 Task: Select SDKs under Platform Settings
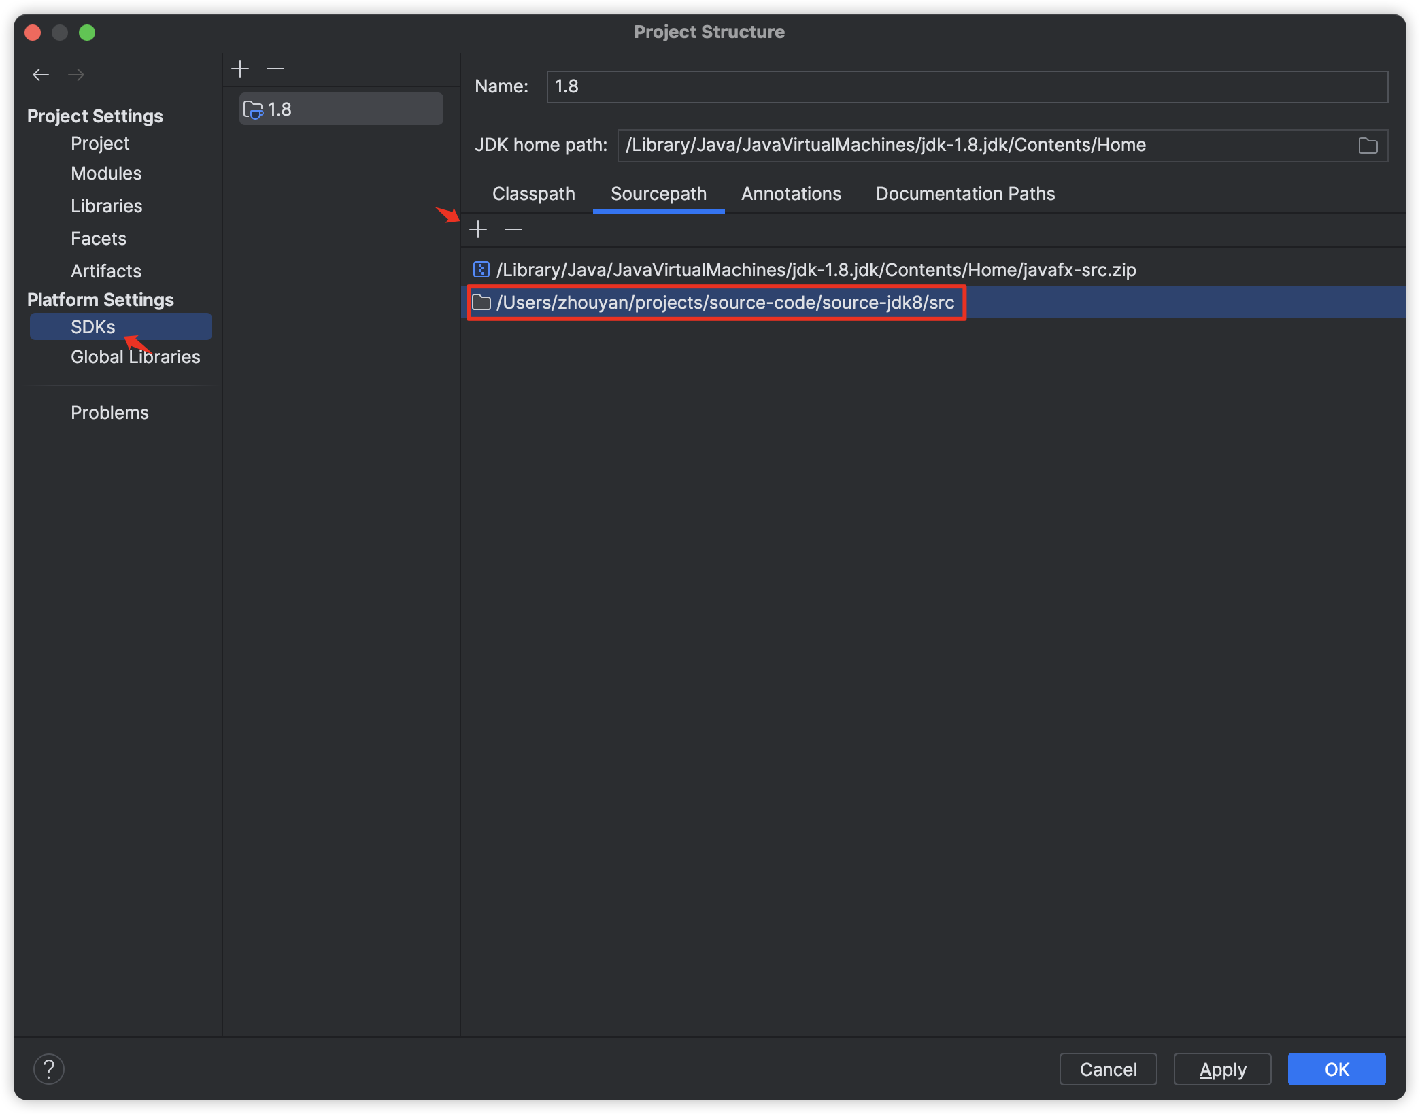click(121, 326)
